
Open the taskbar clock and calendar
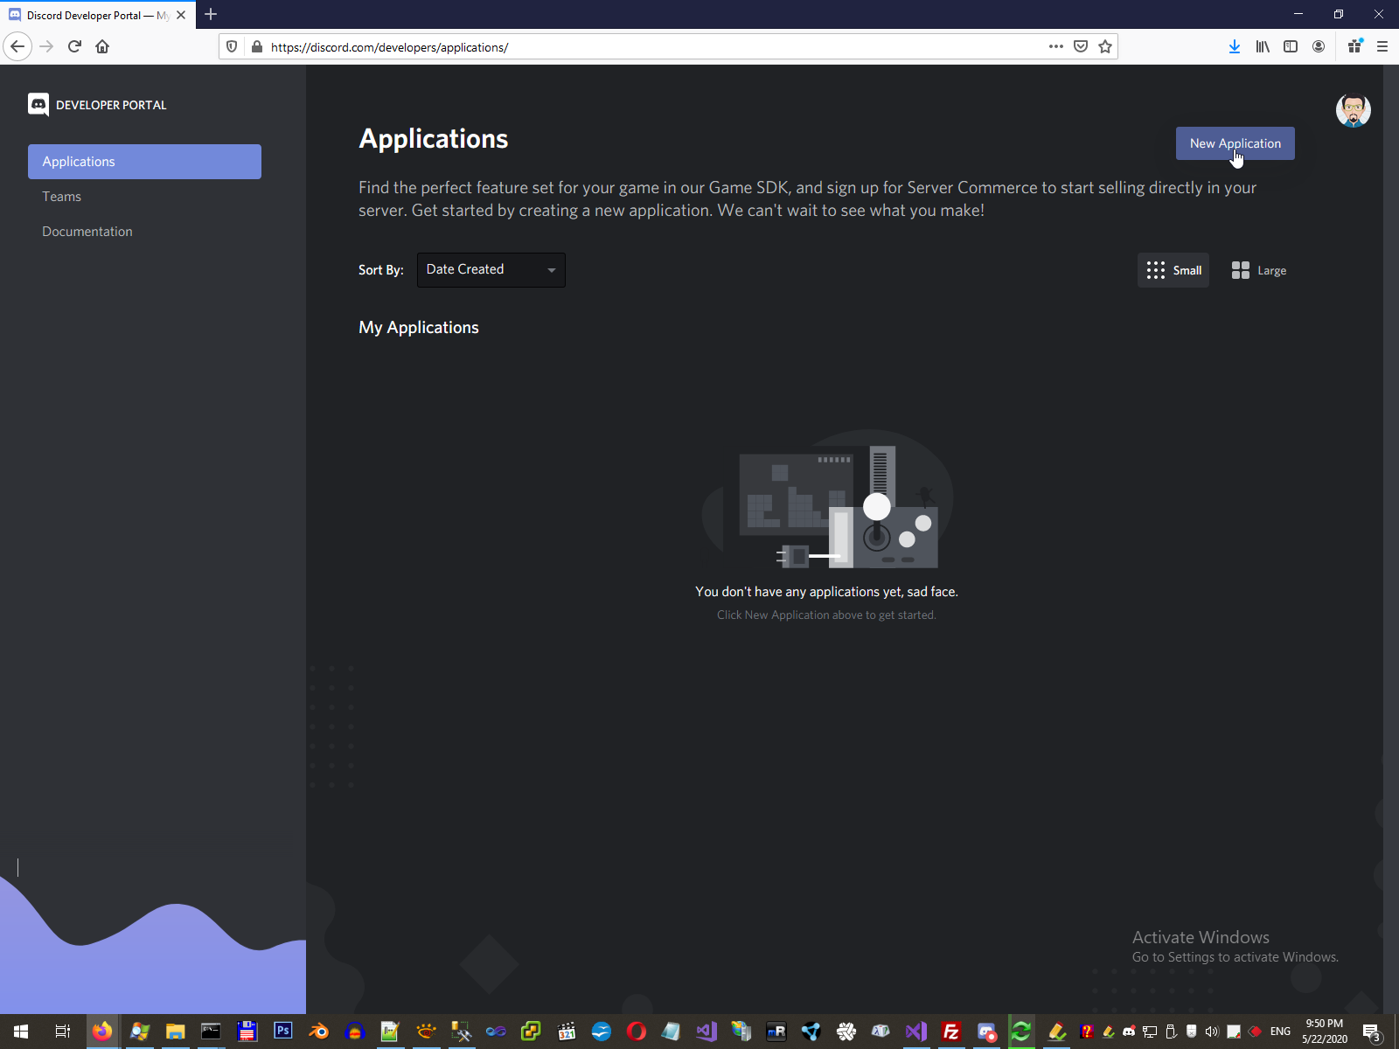pyautogui.click(x=1325, y=1032)
